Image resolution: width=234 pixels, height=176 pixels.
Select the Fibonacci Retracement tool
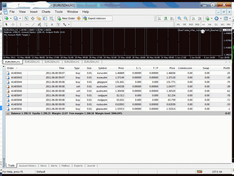click(46, 24)
